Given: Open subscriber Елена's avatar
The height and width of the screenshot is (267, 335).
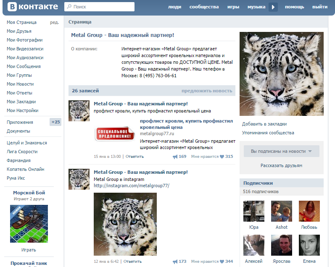Looking at the screenshot, I should tap(309, 245).
